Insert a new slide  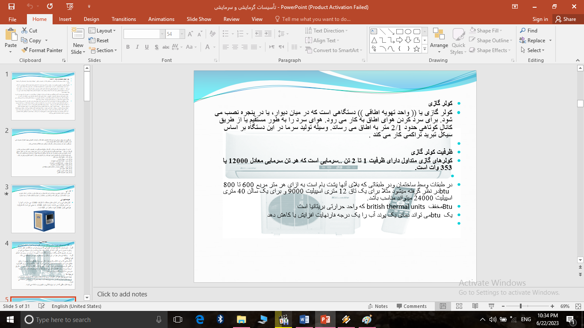pos(77,41)
